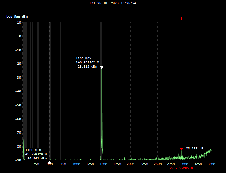Select the 146.452262 M line max frequency
This screenshot has width=226, height=173.
tap(87, 62)
